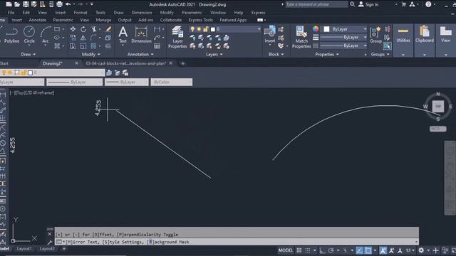Toggle layer on/off lightbulb in Layers panel
The image size is (456, 256).
(192, 29)
